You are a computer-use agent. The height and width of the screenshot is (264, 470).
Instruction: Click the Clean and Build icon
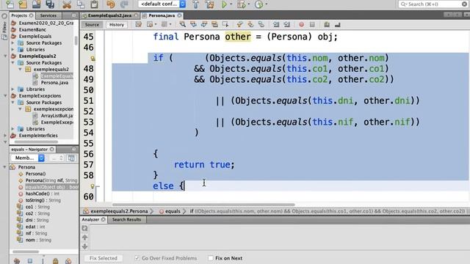[210, 4]
